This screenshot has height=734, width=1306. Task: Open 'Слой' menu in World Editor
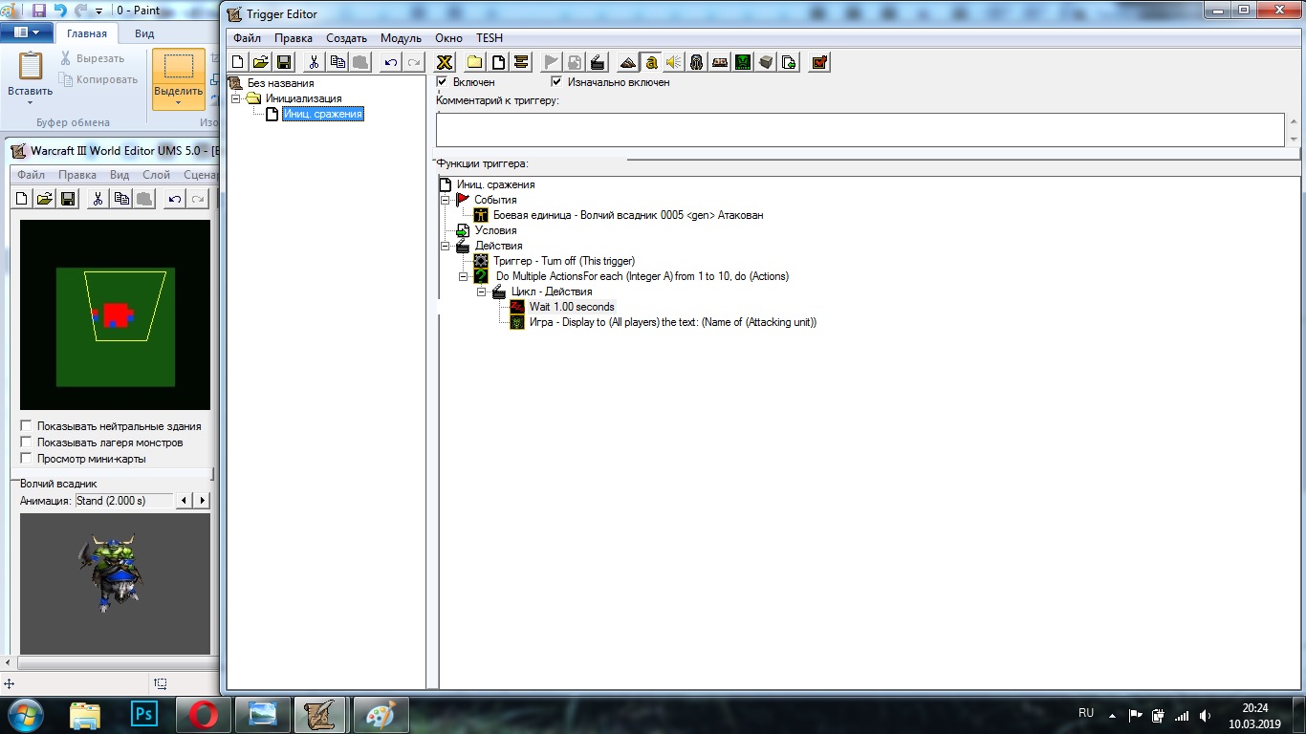coord(156,175)
